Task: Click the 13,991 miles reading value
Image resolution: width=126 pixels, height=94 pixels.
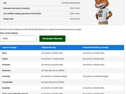Action: click(x=75, y=14)
